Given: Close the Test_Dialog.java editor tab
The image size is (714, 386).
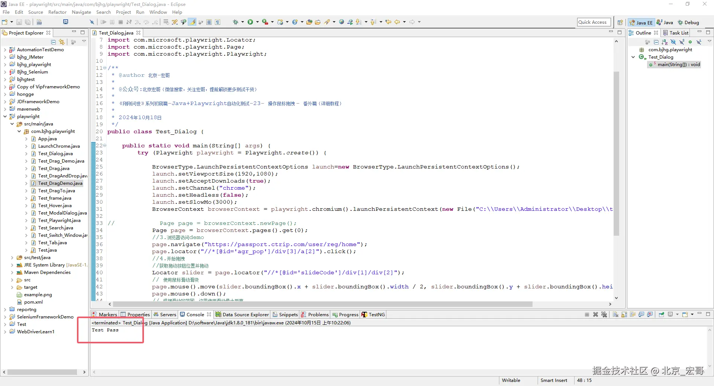Looking at the screenshot, I should click(x=138, y=33).
